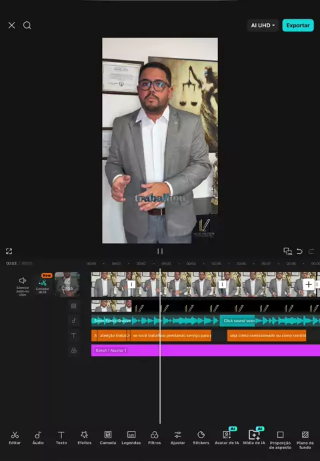This screenshot has height=461, width=320.
Task: Open the Ajustar sliders tool
Action: click(177, 438)
